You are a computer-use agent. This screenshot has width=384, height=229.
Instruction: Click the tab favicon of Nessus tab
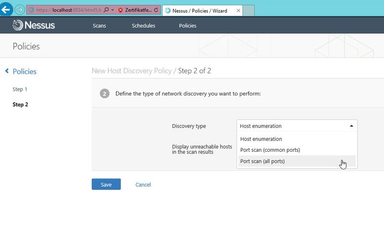(168, 11)
